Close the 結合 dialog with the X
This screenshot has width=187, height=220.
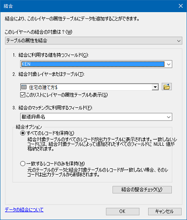tap(181, 6)
